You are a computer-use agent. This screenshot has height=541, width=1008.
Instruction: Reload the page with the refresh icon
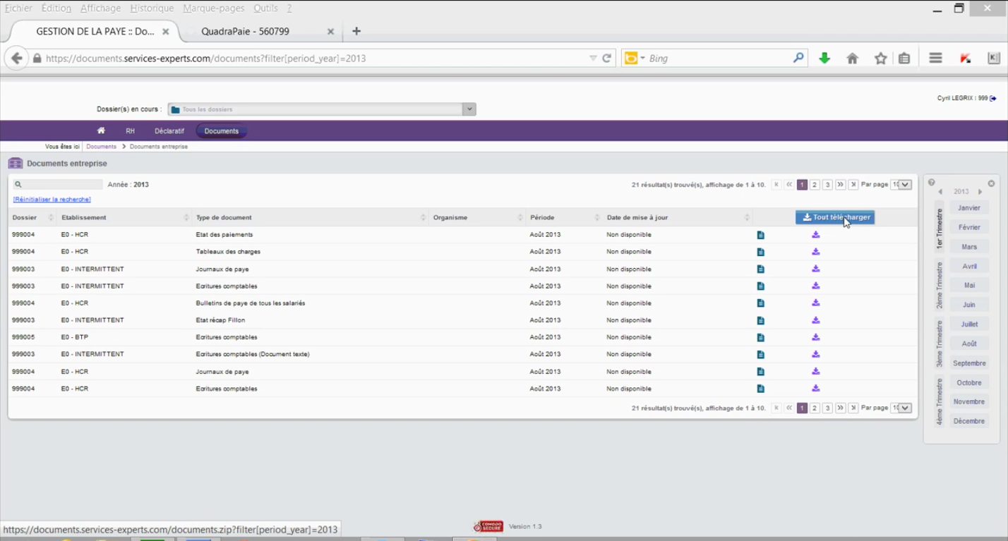[606, 59]
